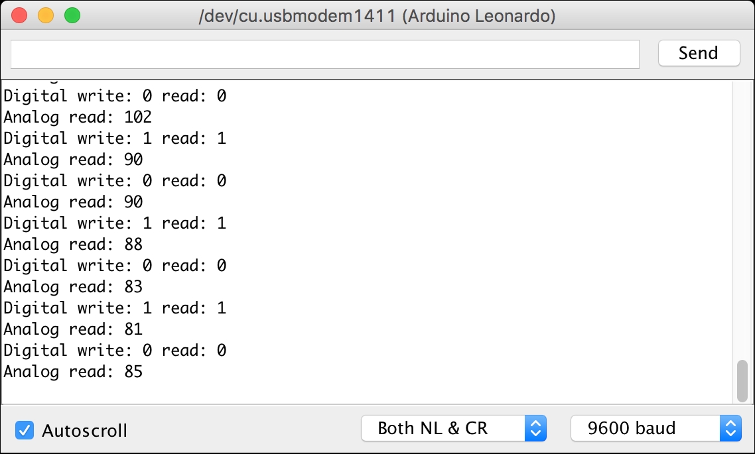755x454 pixels.
Task: Click the serial message input field
Action: [325, 54]
